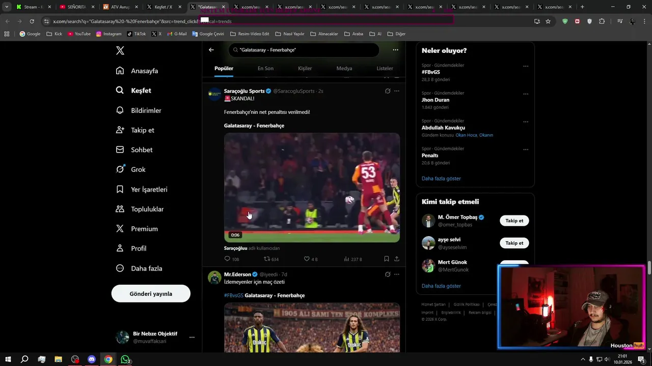
Task: Open Yer İşaretleri bookmarks
Action: (142, 189)
